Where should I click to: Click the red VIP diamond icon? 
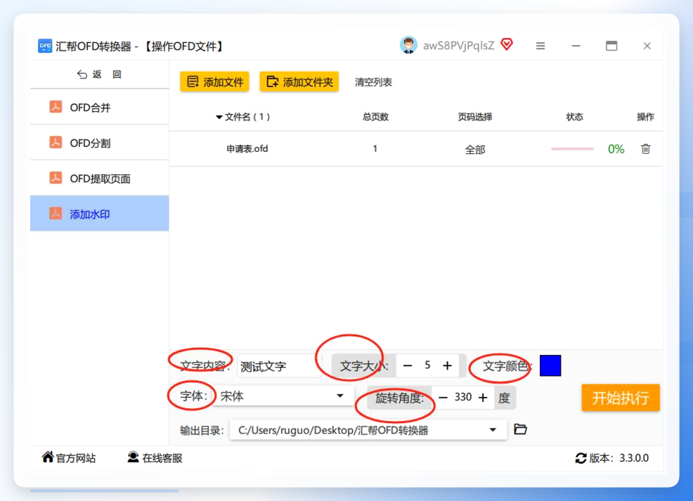click(x=507, y=44)
